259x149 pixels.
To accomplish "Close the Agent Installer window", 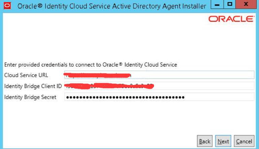I will 246,5.
